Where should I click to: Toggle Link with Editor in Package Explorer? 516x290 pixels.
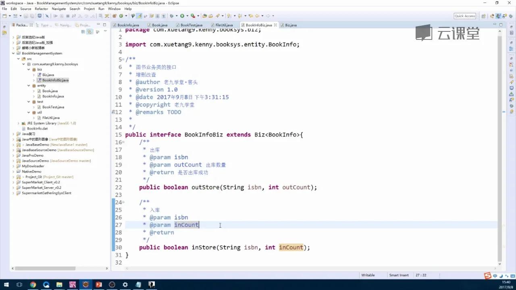(x=90, y=31)
